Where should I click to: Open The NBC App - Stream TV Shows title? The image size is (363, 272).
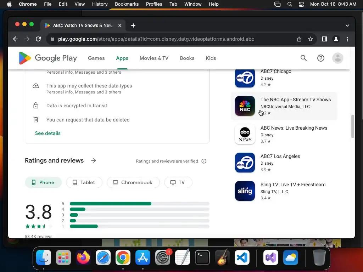click(296, 100)
